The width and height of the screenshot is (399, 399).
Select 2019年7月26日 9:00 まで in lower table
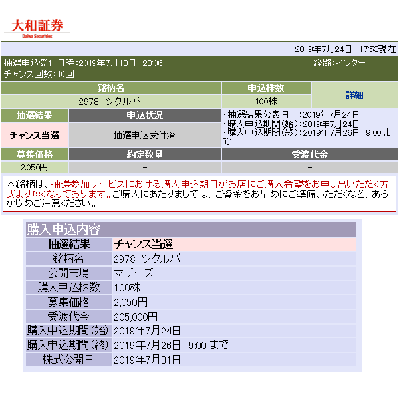tap(234, 345)
